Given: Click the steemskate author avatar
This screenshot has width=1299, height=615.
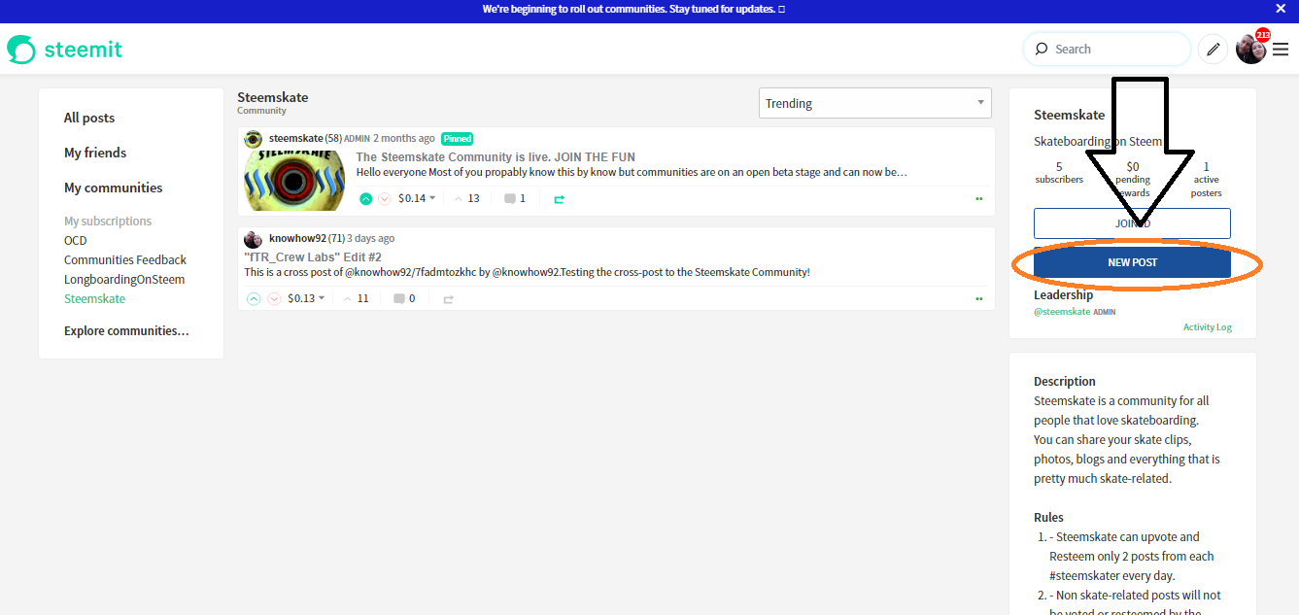Looking at the screenshot, I should pos(253,139).
